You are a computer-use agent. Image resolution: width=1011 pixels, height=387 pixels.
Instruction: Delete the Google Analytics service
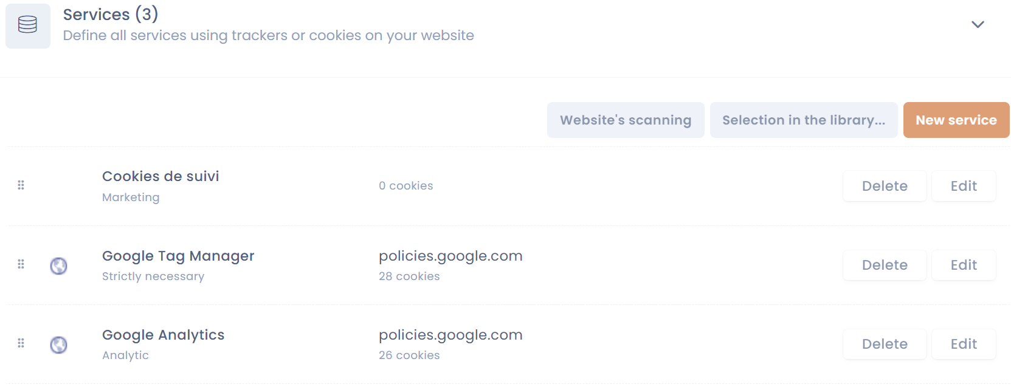click(x=885, y=344)
